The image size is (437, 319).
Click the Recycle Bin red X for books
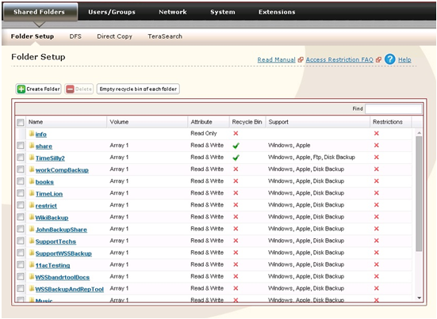pos(236,181)
